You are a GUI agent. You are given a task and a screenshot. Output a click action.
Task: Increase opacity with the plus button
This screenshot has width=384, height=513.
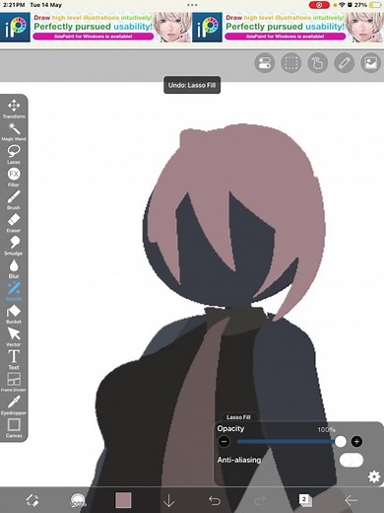[356, 441]
